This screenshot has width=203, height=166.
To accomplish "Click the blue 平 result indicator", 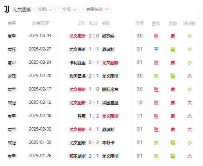I will 156,49.
